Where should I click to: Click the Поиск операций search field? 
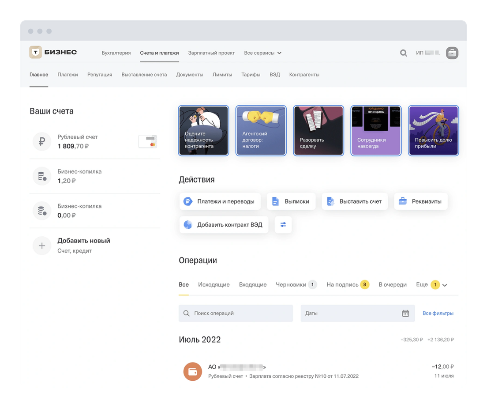tap(236, 313)
